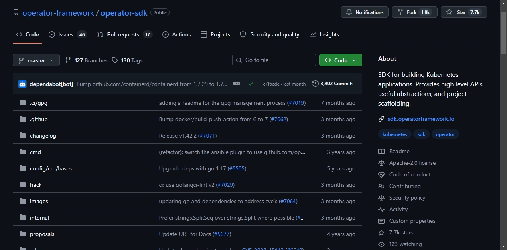
Task: Open the Release v1.42.2 commit message
Action: [178, 136]
